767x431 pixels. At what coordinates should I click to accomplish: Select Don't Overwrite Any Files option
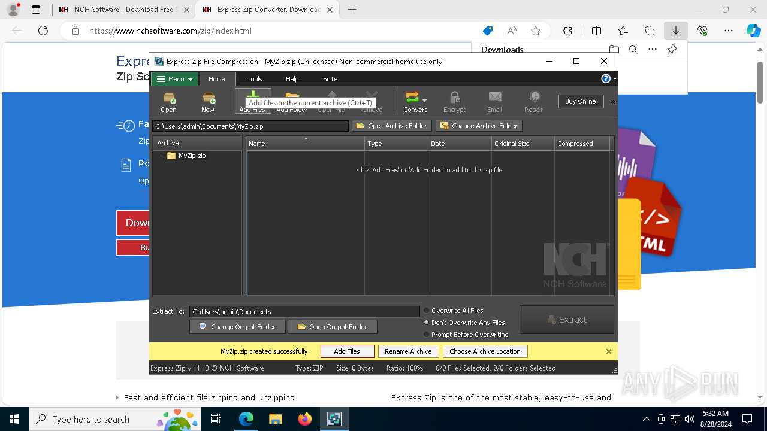pos(464,323)
